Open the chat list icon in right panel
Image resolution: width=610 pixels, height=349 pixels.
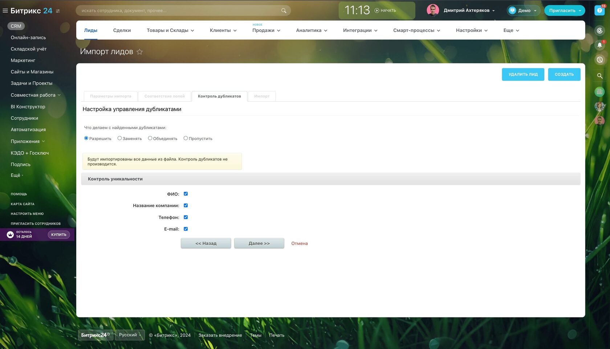click(600, 59)
